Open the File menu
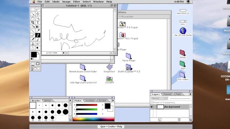Viewport: 230px width, 129px height. click(40, 1)
